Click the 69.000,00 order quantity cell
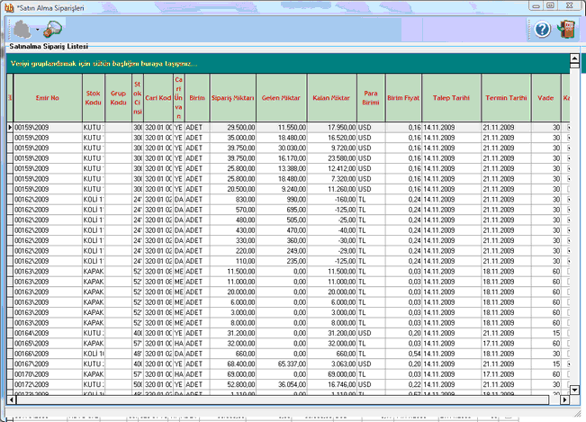The height and width of the screenshot is (422, 586). point(233,374)
